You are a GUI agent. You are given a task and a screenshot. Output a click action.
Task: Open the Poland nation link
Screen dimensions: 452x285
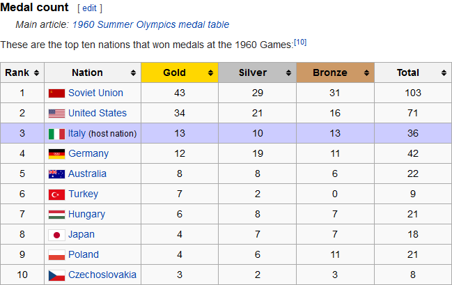point(84,254)
